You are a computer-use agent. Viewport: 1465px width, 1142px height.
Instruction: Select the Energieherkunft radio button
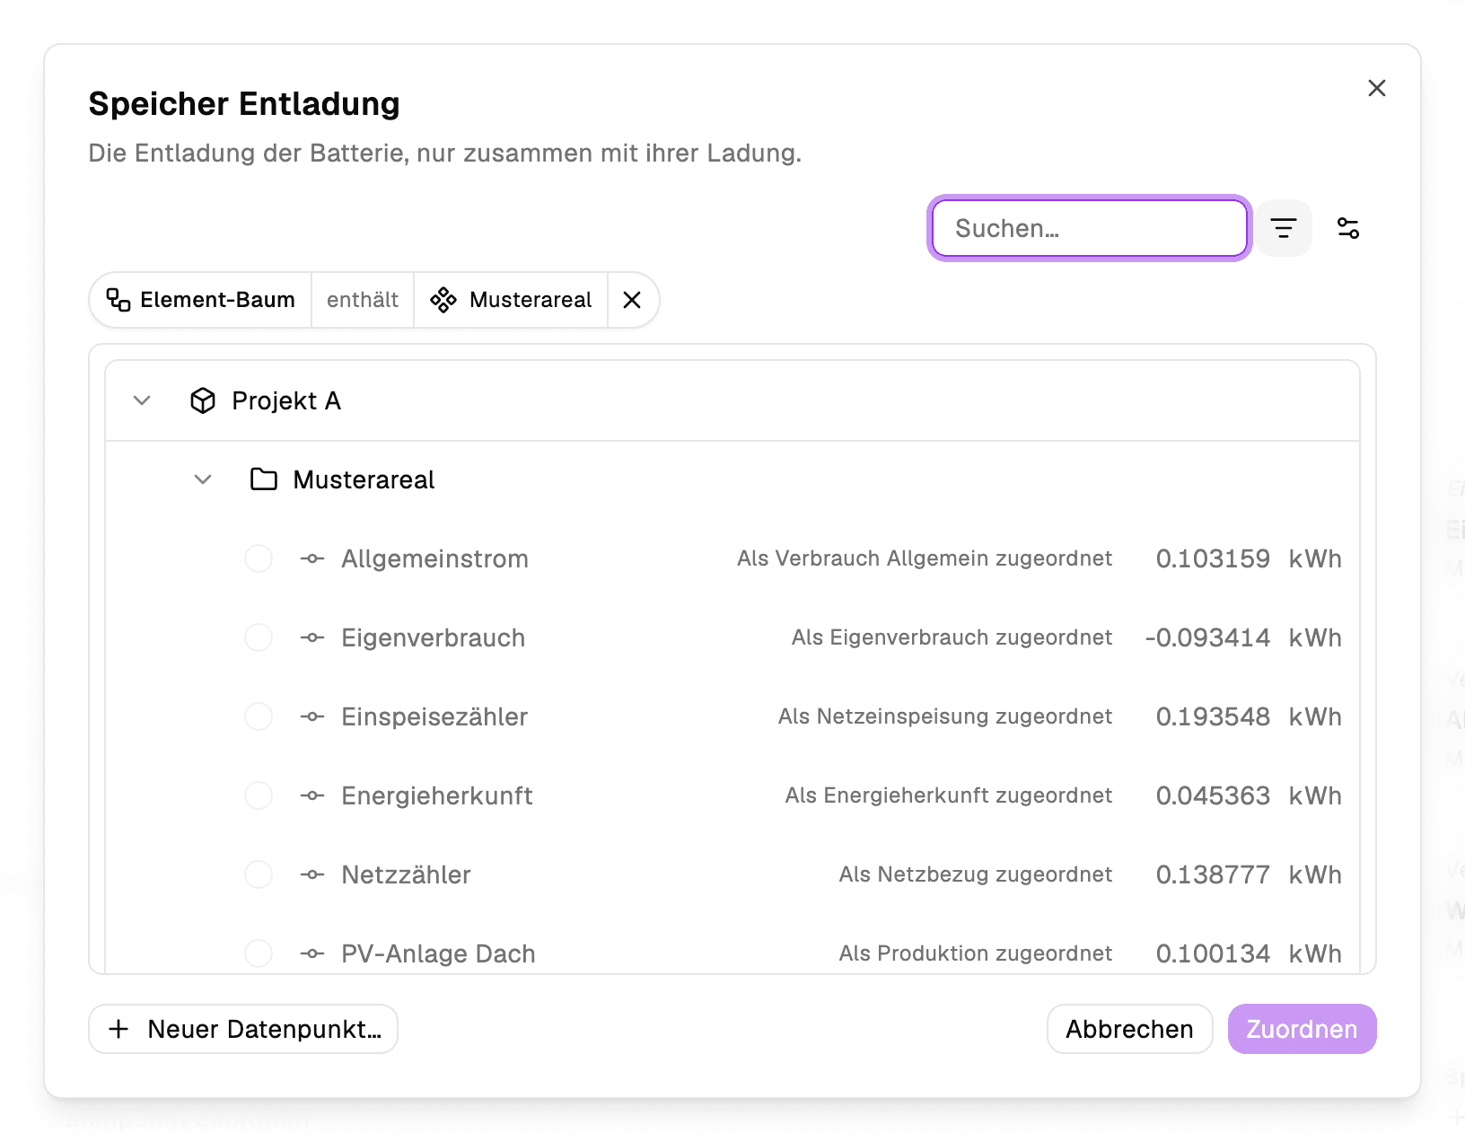(x=259, y=795)
